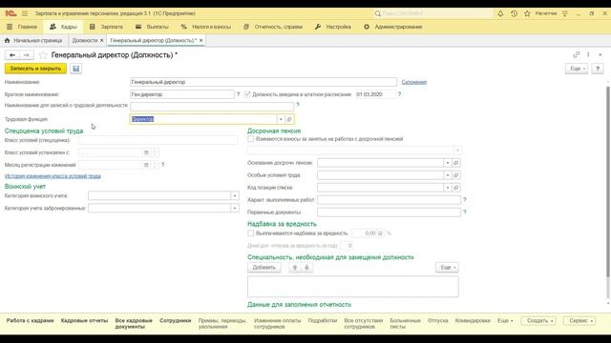Open Кадровые отчеты in bottom bar
611x343 pixels.
pos(84,320)
